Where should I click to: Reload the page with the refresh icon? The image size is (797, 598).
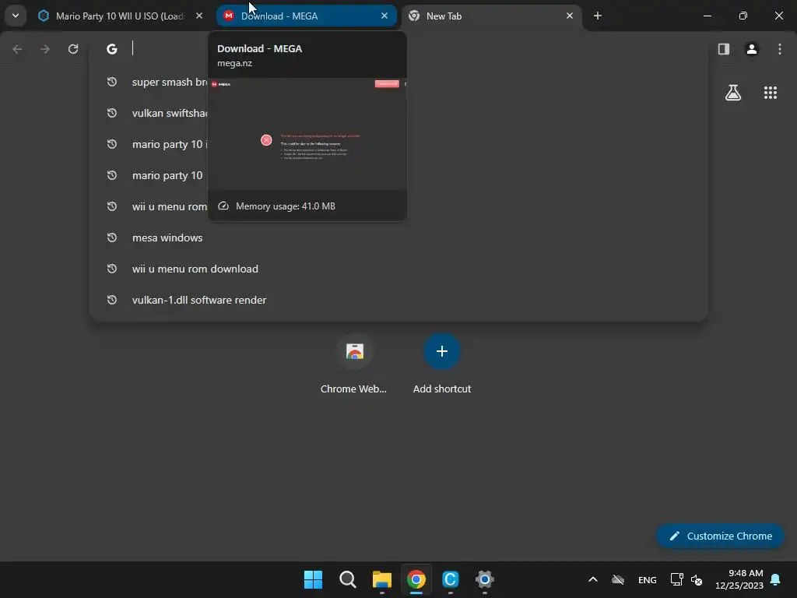(x=73, y=49)
